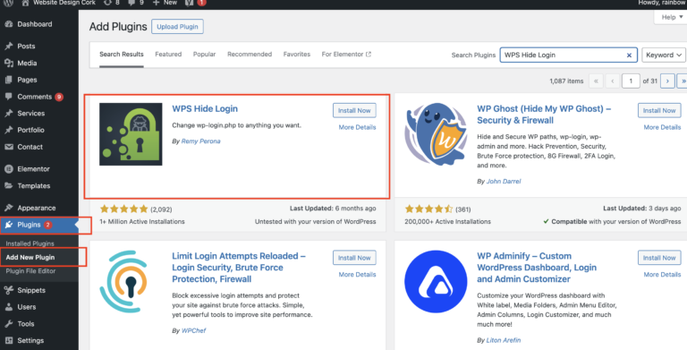687x350 pixels.
Task: Jump to the last page of results
Action: click(x=683, y=81)
